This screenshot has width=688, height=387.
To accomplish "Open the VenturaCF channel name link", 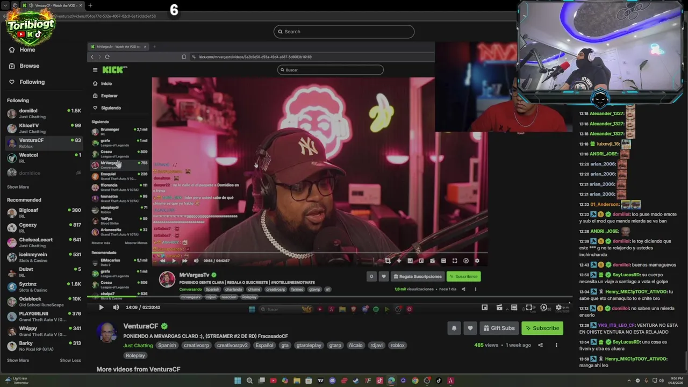I will click(141, 326).
